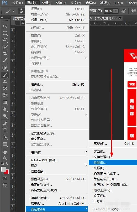This screenshot has height=212, width=137.
Task: Open the 3D(D) menu
Action: tap(119, 3)
